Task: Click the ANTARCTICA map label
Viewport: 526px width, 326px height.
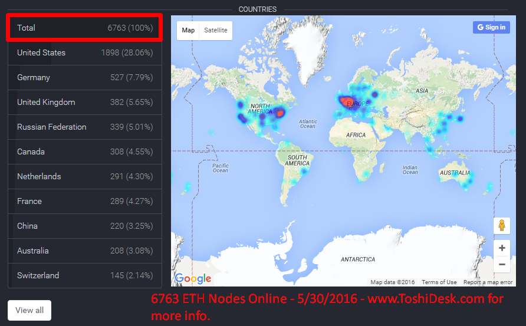Action: coord(358,259)
